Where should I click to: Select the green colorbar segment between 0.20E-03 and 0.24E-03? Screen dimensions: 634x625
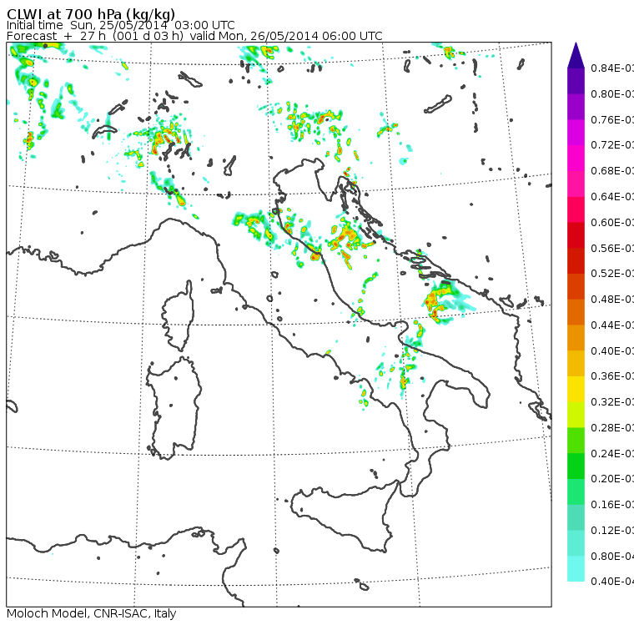click(576, 466)
